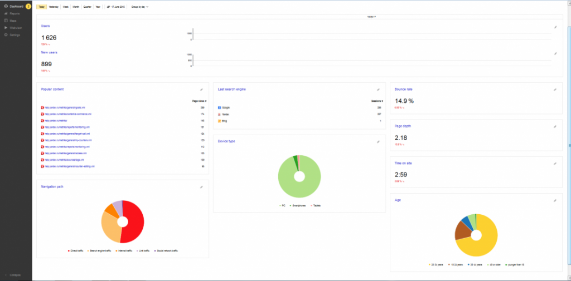Open the sources/tags.xml page link
This screenshot has height=281, width=571.
(64, 160)
